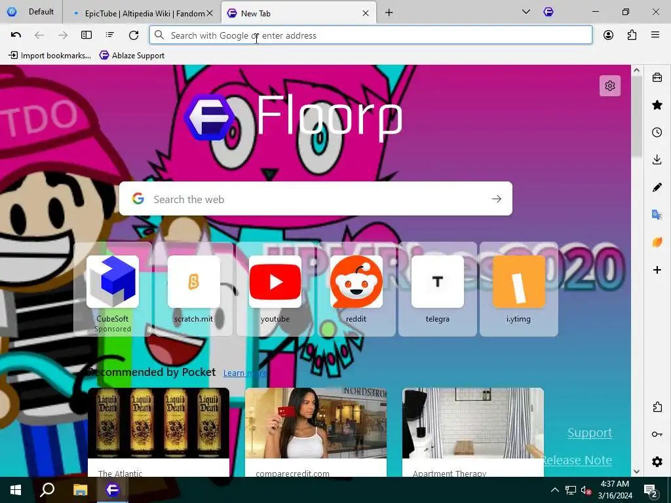Open bookmarks star in sidebar
671x503 pixels.
coord(657,105)
